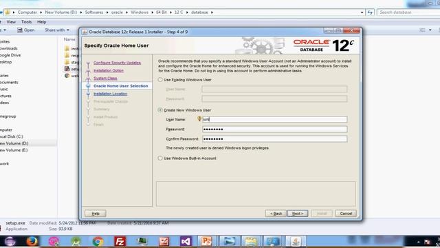The width and height of the screenshot is (440, 248).
Task: Open Windows Explorer from the taskbar
Action: click(x=251, y=241)
